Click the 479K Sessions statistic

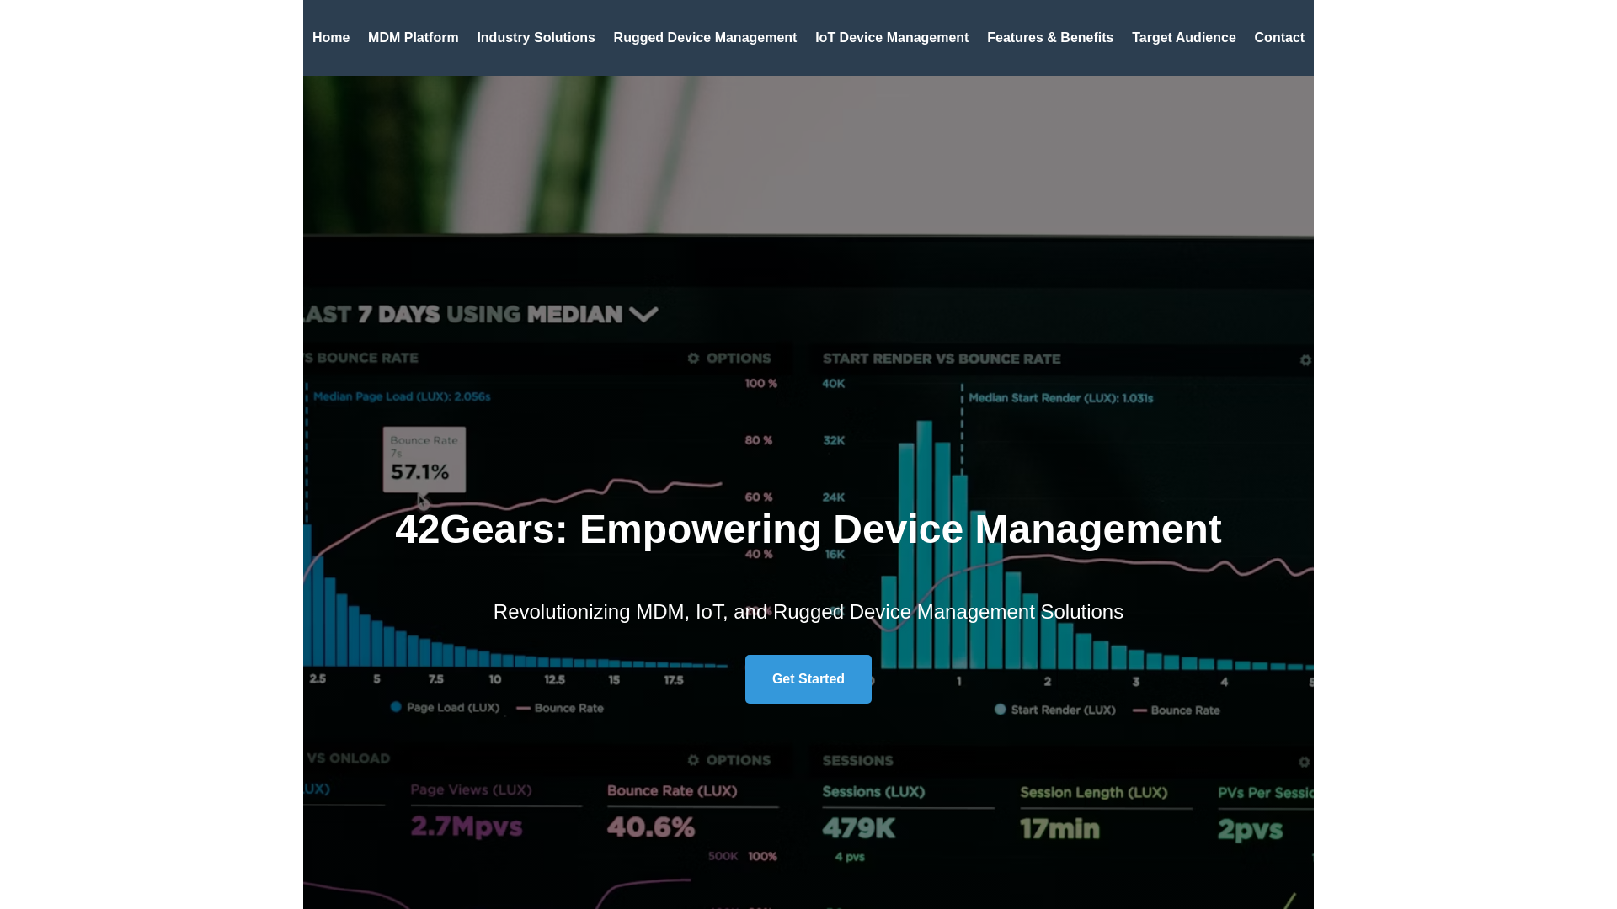[x=857, y=828]
